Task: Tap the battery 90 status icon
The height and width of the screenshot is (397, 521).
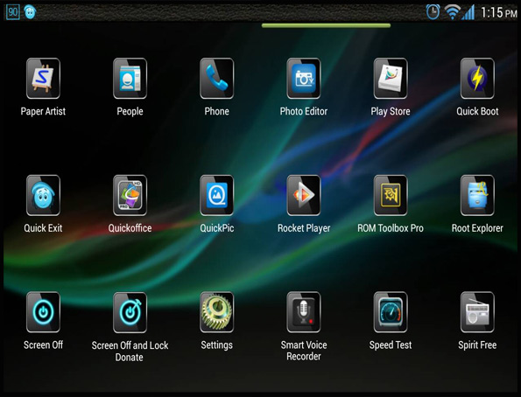Action: point(13,12)
